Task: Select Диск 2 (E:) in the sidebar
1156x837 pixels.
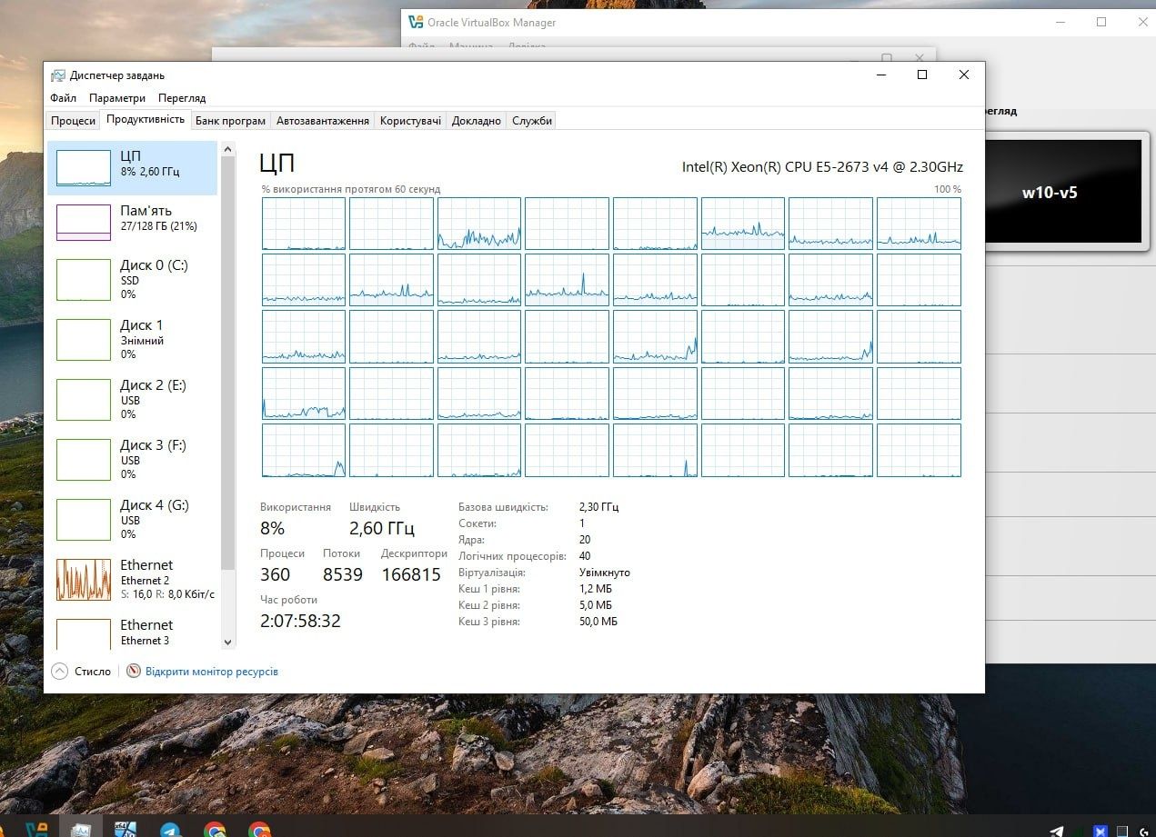Action: (132, 399)
